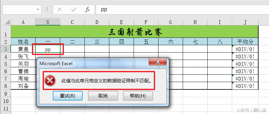Expand the Name Box dropdown arrow
269x114 pixels.
(x=38, y=10)
